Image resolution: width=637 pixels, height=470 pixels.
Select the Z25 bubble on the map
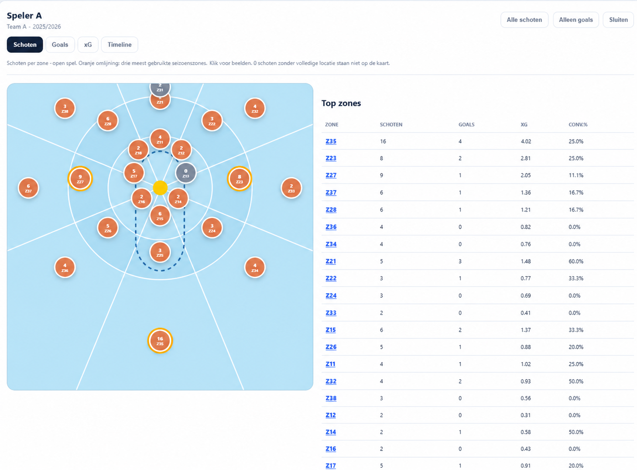[160, 253]
